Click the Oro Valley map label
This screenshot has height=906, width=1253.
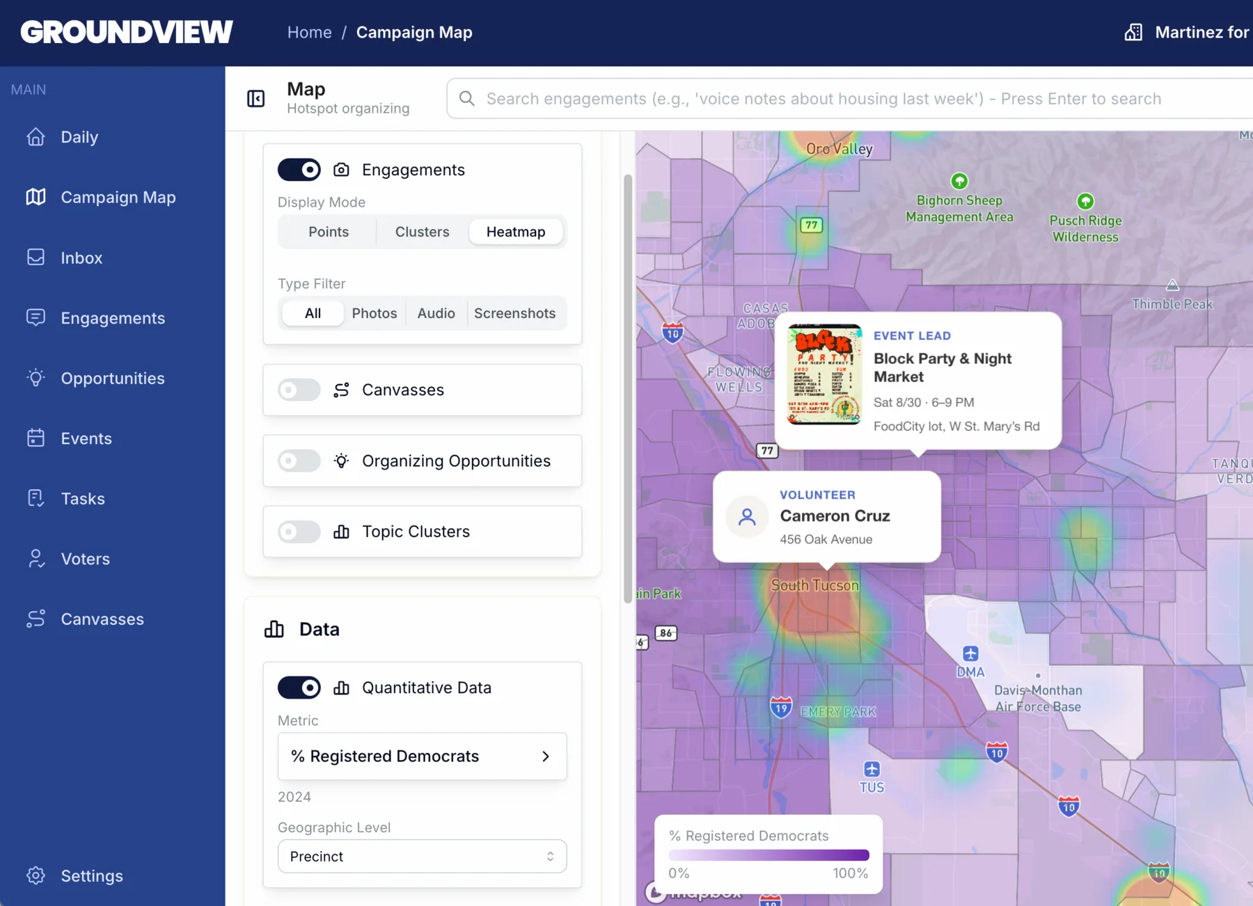pos(839,149)
